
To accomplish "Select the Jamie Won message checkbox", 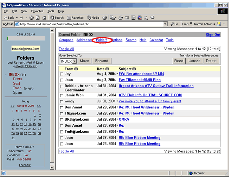I will pos(62,95).
